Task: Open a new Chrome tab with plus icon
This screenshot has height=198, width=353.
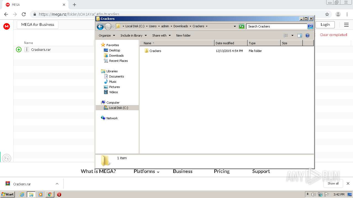Action: (74, 5)
